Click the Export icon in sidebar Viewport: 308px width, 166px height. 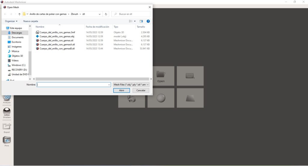(7, 126)
